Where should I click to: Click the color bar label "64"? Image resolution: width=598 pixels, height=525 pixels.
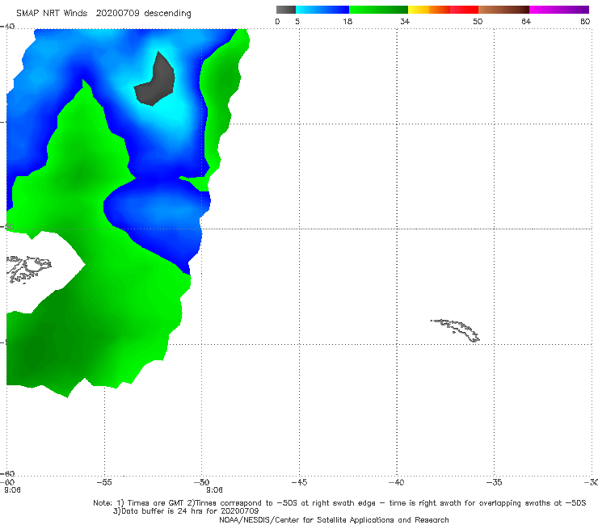point(526,21)
